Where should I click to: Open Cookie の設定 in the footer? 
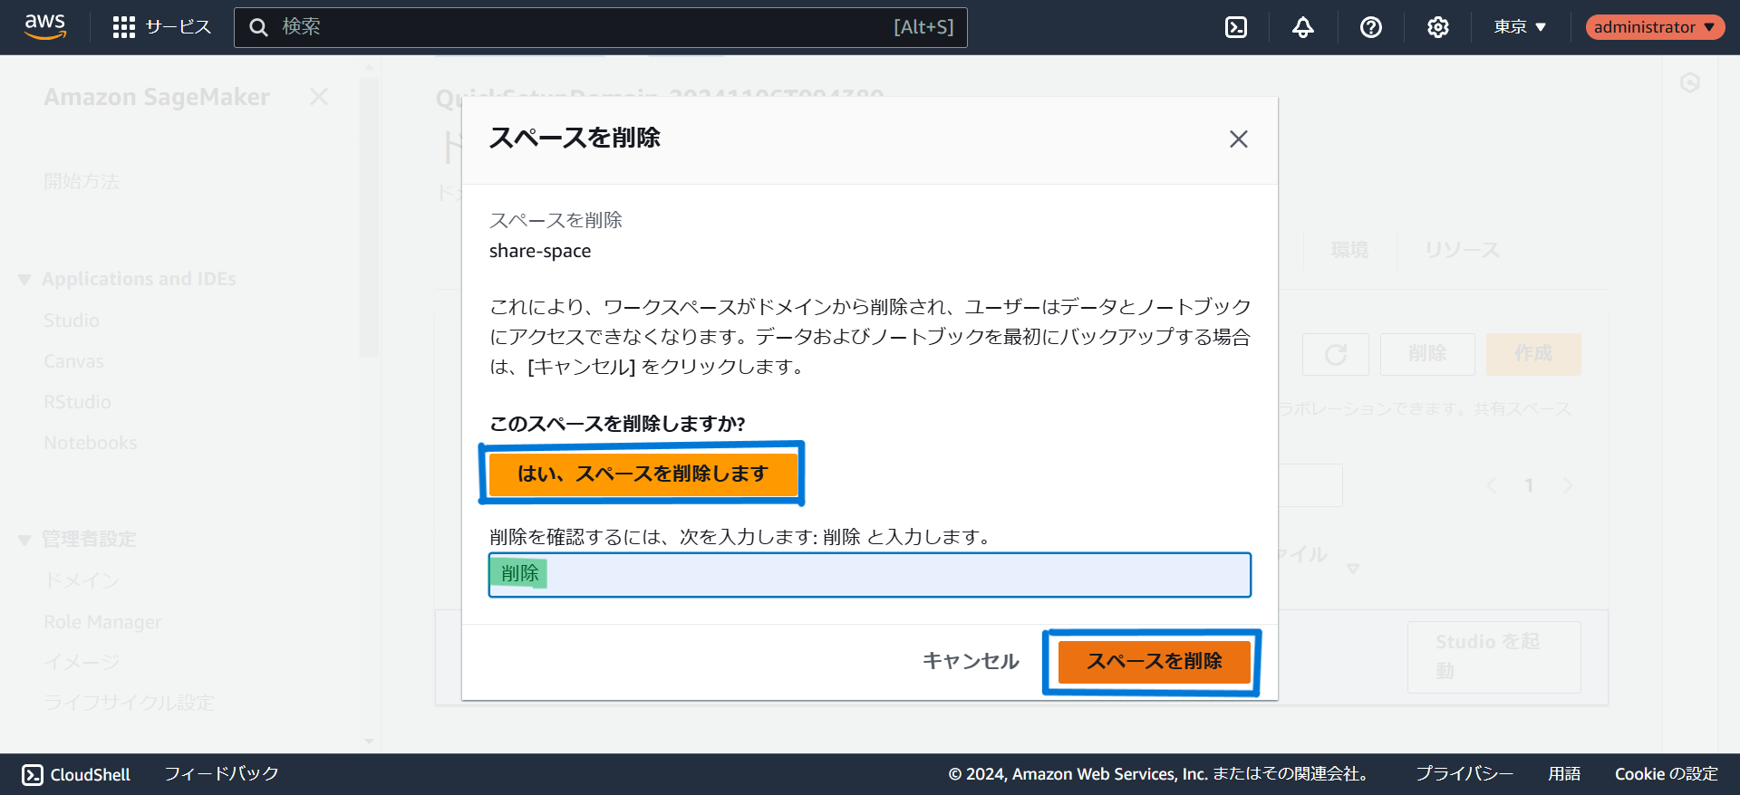pos(1666,774)
